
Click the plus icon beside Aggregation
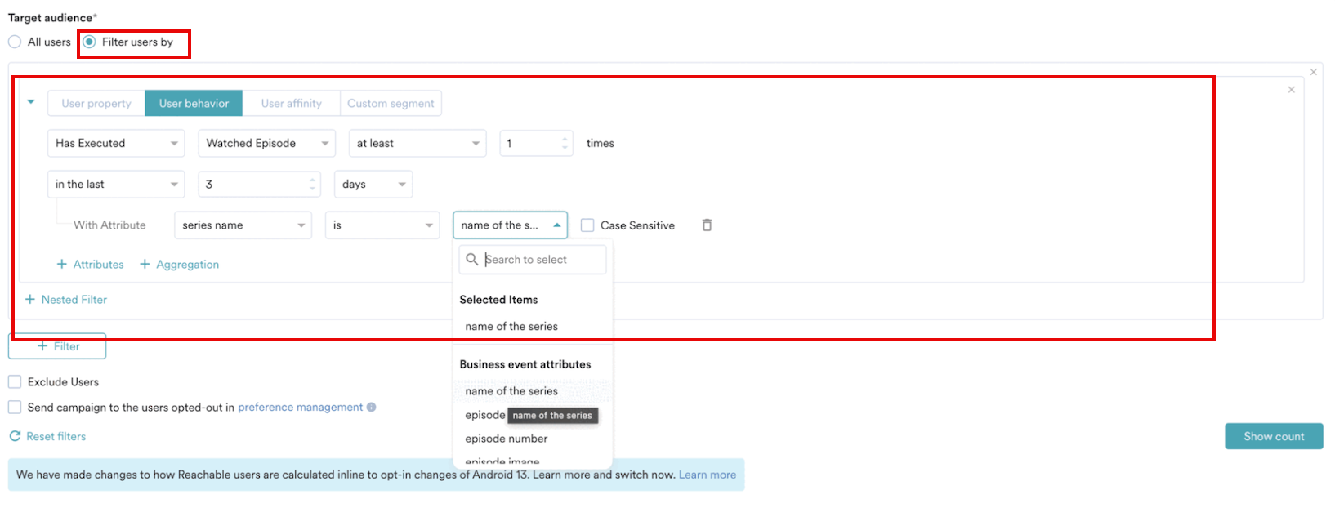[145, 265]
